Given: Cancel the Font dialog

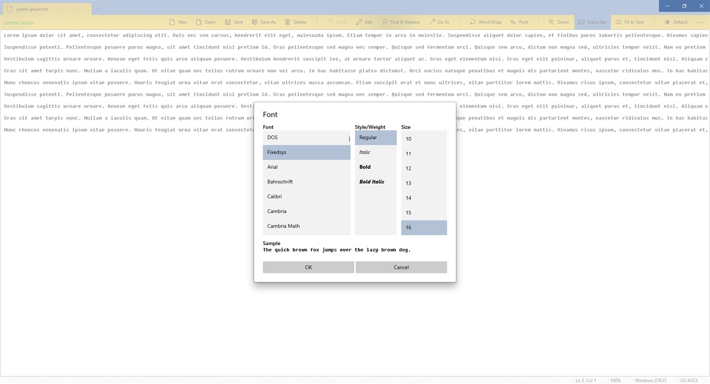Looking at the screenshot, I should coord(401,267).
